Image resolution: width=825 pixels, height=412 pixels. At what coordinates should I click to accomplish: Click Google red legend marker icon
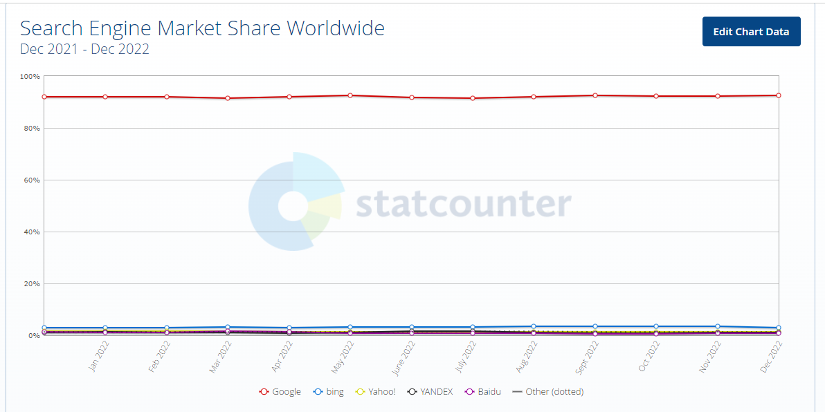[x=264, y=391]
